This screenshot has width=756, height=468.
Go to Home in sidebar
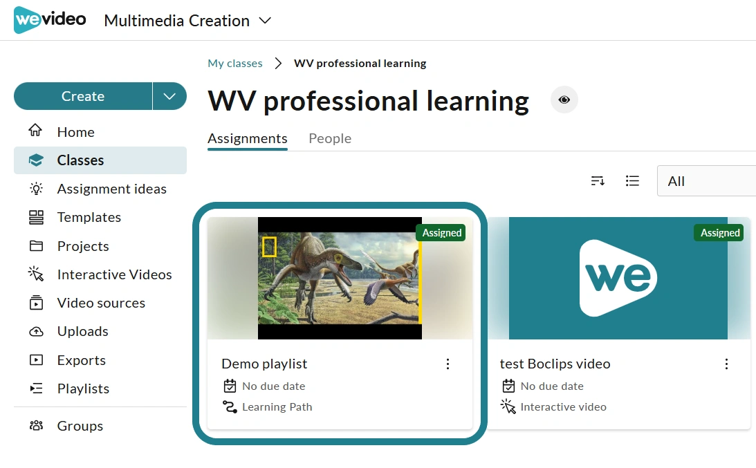click(100, 131)
